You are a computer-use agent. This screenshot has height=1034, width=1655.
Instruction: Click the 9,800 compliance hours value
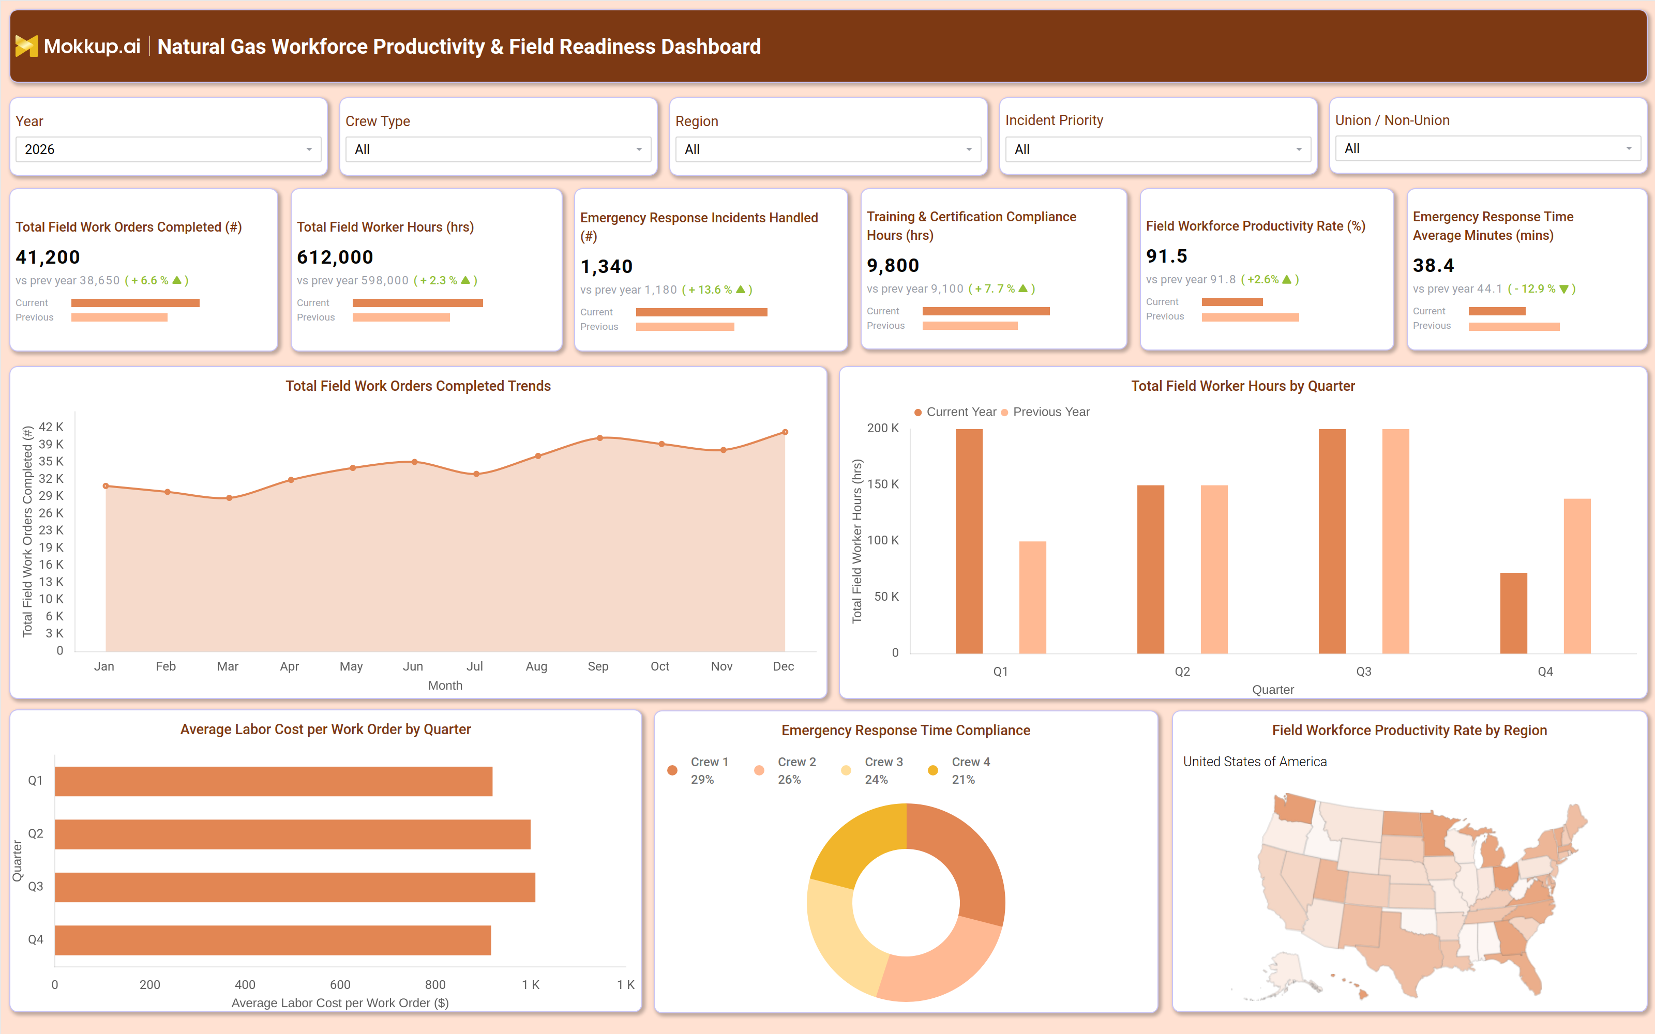893,265
